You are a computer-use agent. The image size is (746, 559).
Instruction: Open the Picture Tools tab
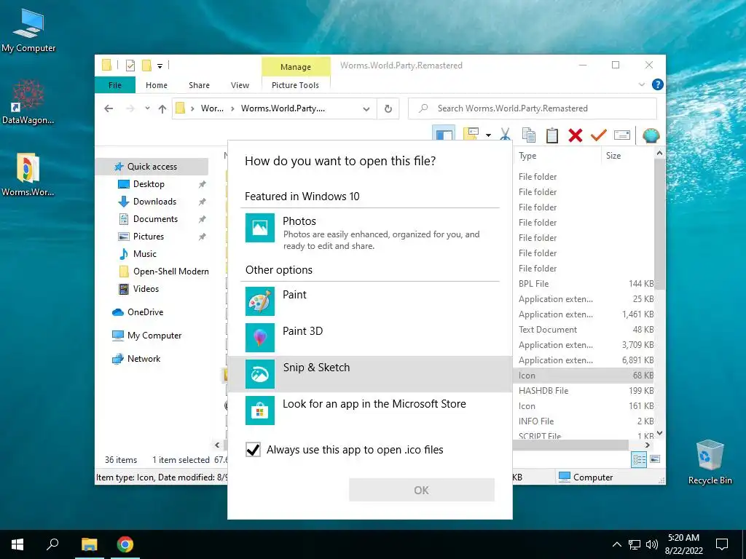coord(296,85)
